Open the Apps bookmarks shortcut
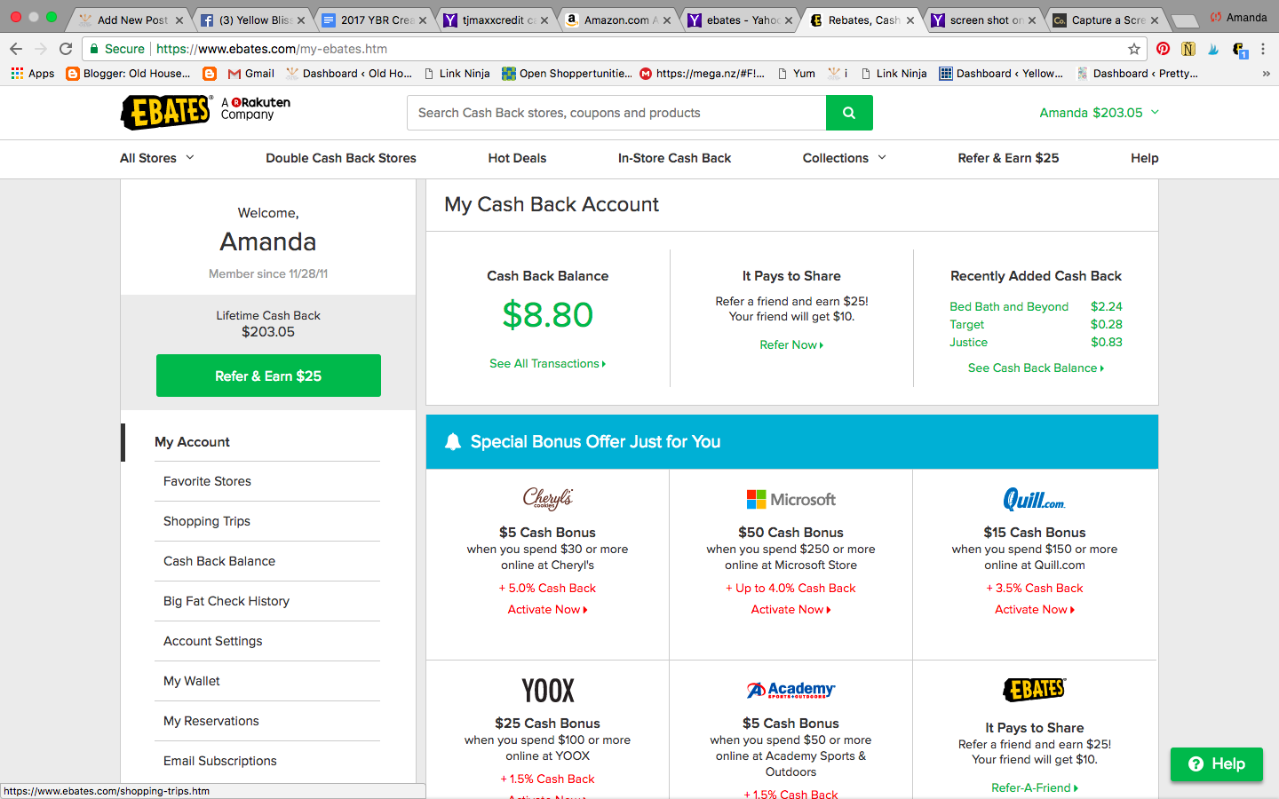Image resolution: width=1279 pixels, height=799 pixels. click(33, 74)
